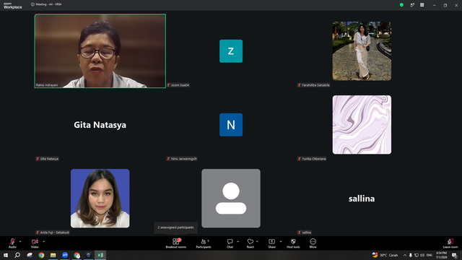Click the Zoom Workplace logo

13,5
